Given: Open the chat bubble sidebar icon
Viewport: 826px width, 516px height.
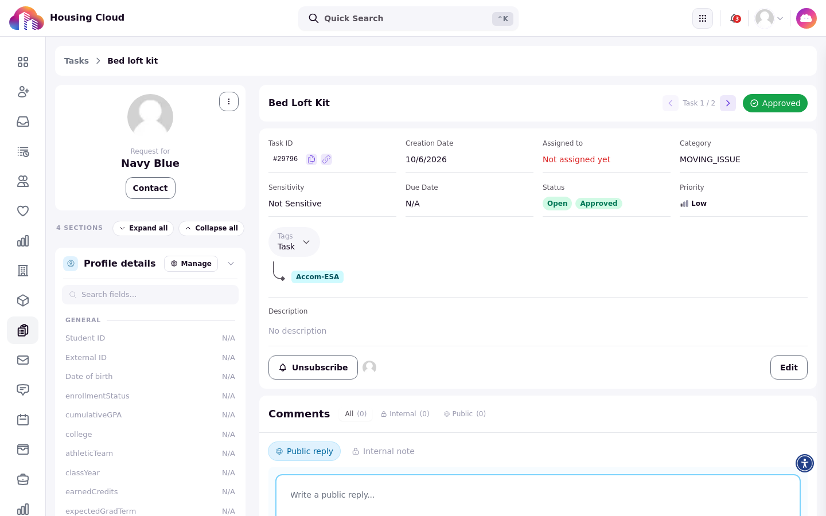Looking at the screenshot, I should [x=23, y=390].
